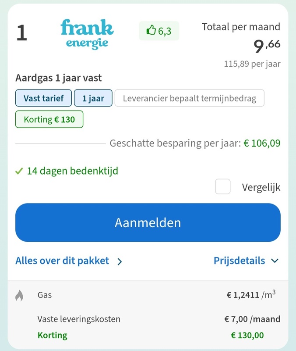Click the Aardgas 1 jaar vast title
This screenshot has width=296, height=351.
tap(57, 78)
